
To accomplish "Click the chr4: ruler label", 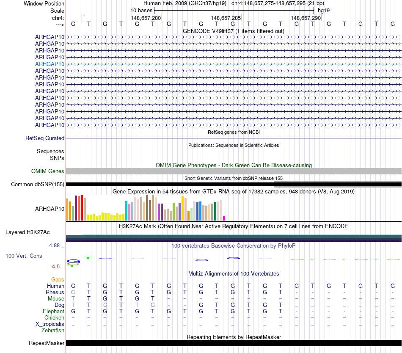I will 58,18.
